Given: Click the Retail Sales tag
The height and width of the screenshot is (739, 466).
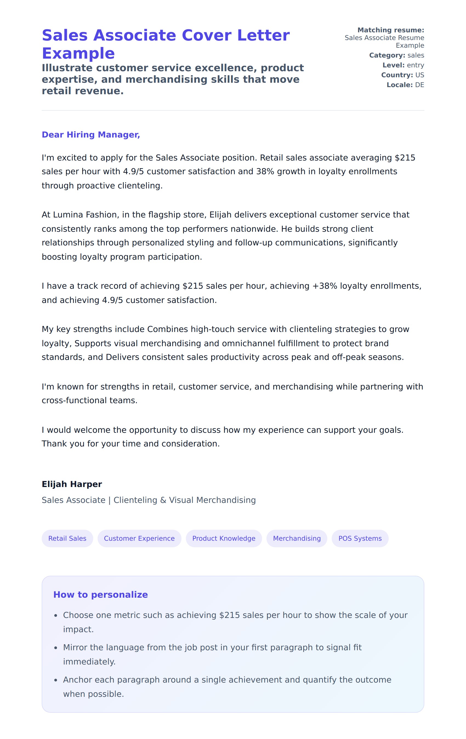Looking at the screenshot, I should 67,538.
